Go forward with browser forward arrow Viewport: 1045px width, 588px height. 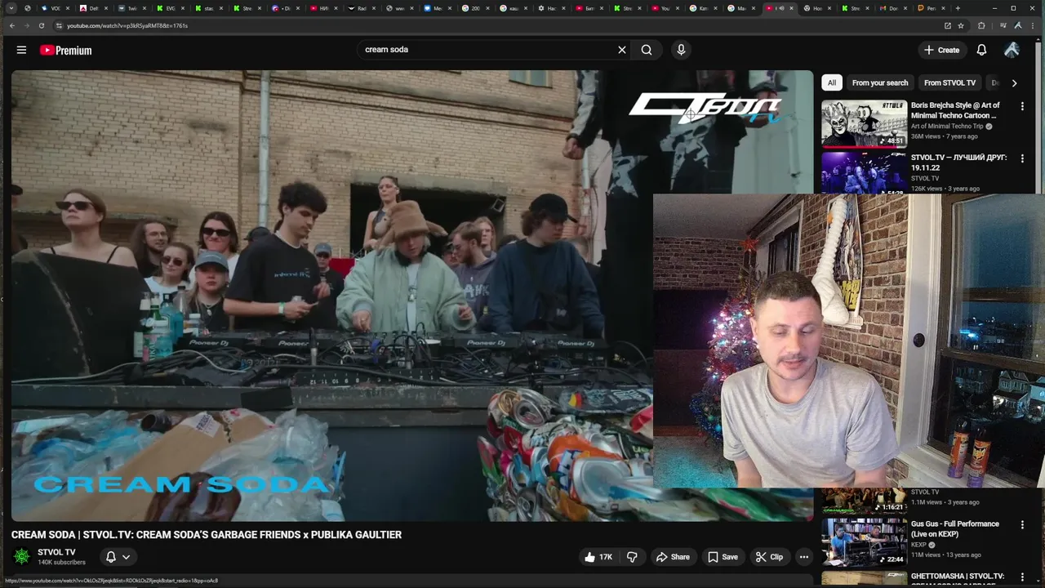tap(26, 25)
